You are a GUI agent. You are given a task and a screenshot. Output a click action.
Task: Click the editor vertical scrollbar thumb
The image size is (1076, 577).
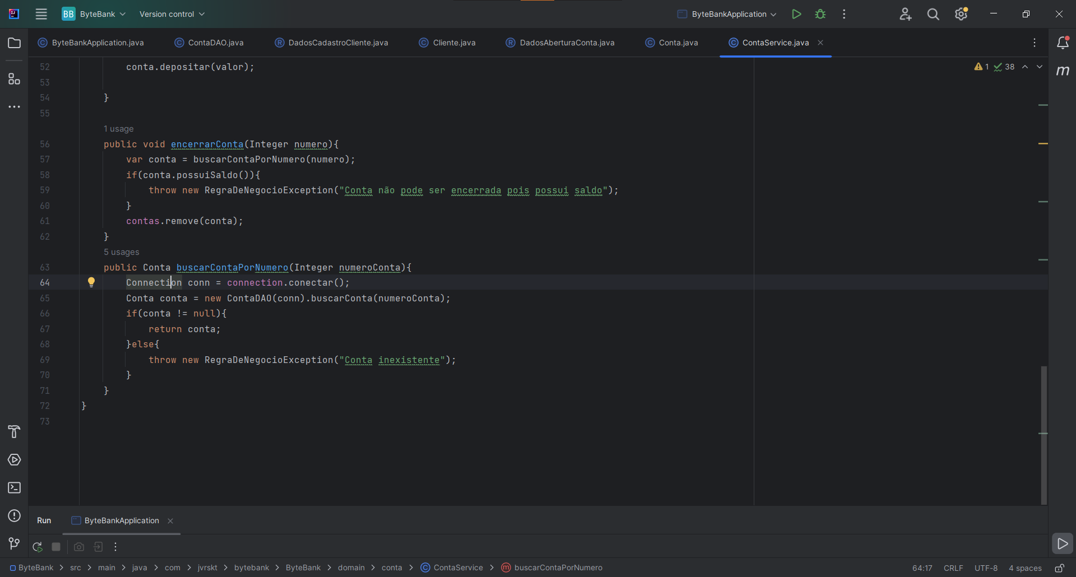pyautogui.click(x=1043, y=435)
